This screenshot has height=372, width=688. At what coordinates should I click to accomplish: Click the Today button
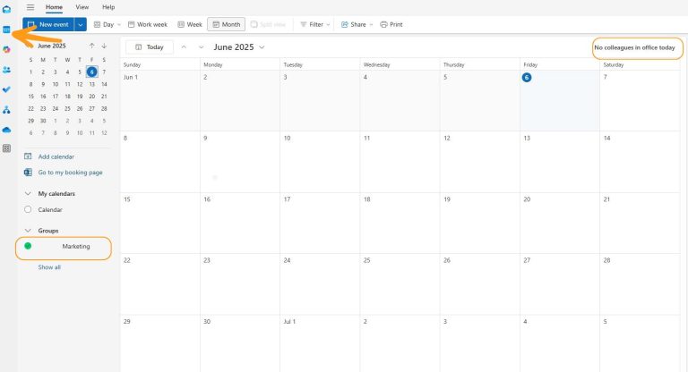150,46
